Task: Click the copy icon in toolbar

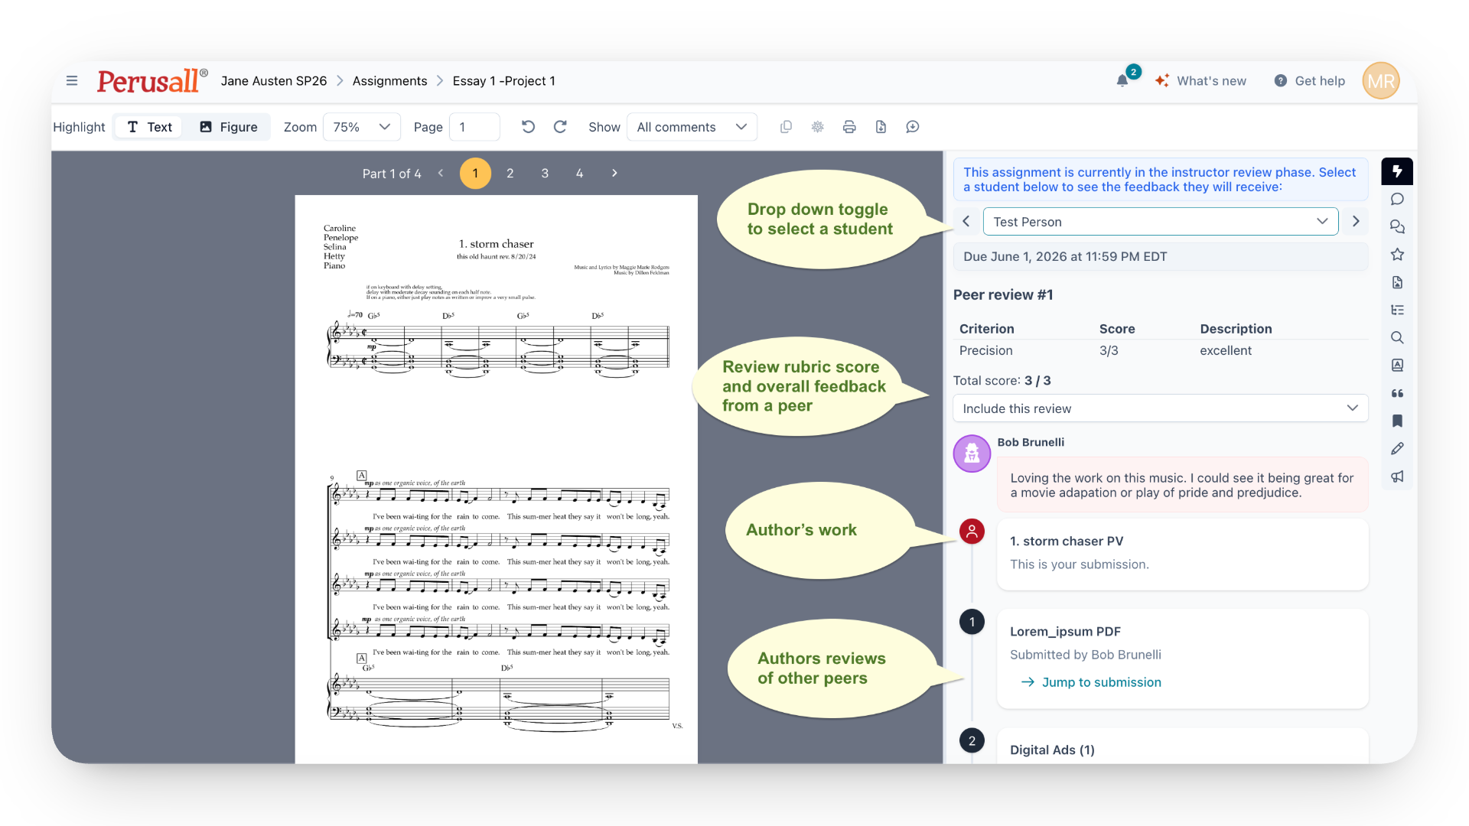Action: (x=786, y=127)
